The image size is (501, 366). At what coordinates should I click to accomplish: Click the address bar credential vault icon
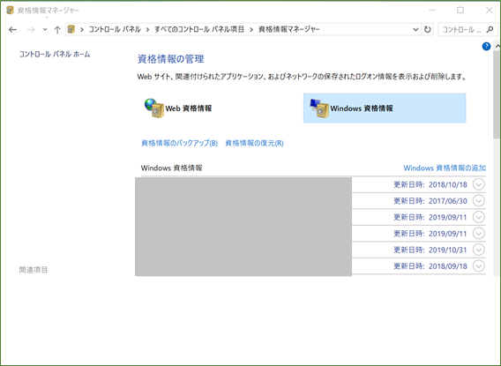(71, 29)
